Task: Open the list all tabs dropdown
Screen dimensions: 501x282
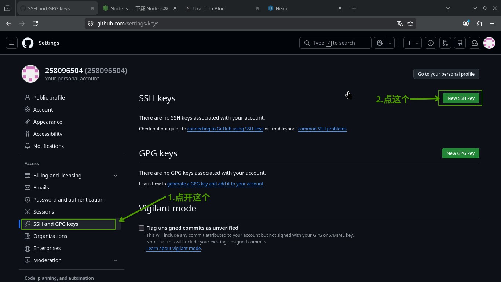Action: (x=448, y=8)
